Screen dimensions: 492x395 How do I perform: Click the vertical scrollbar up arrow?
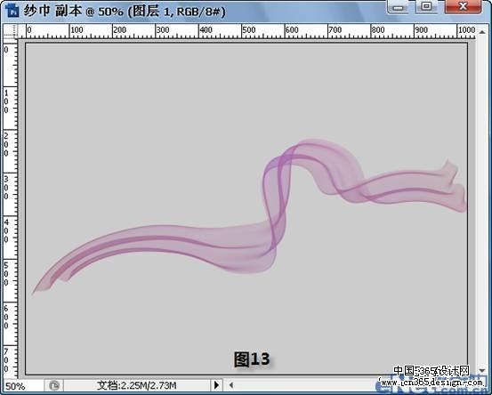tap(482, 31)
